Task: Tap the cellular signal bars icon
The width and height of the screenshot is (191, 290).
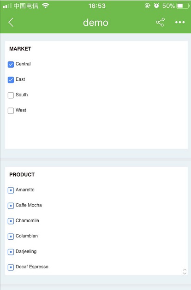Action: pyautogui.click(x=7, y=6)
